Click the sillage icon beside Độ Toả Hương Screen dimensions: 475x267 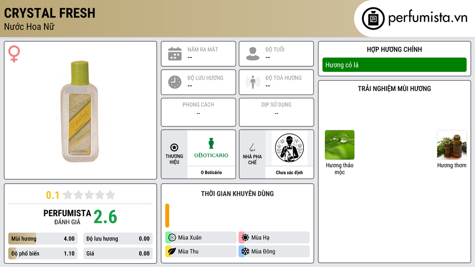pyautogui.click(x=253, y=82)
